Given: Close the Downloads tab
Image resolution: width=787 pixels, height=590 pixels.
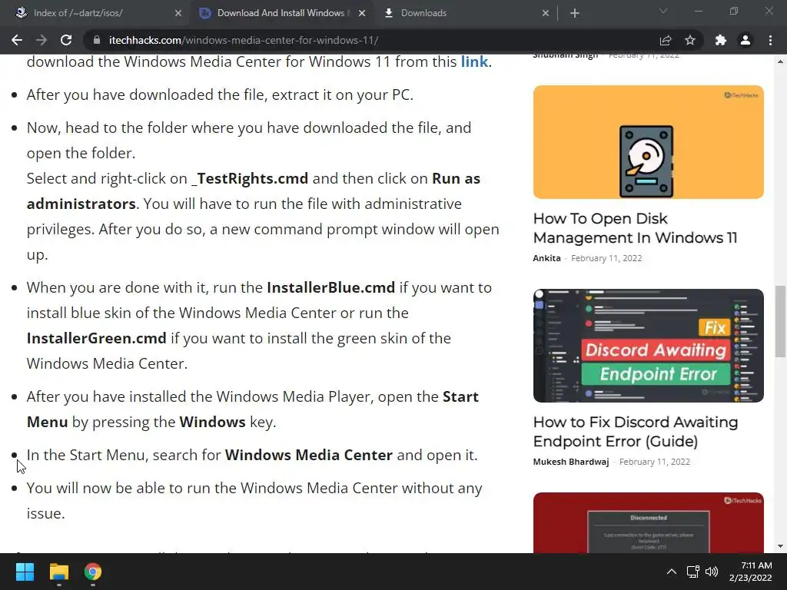Looking at the screenshot, I should pos(546,13).
